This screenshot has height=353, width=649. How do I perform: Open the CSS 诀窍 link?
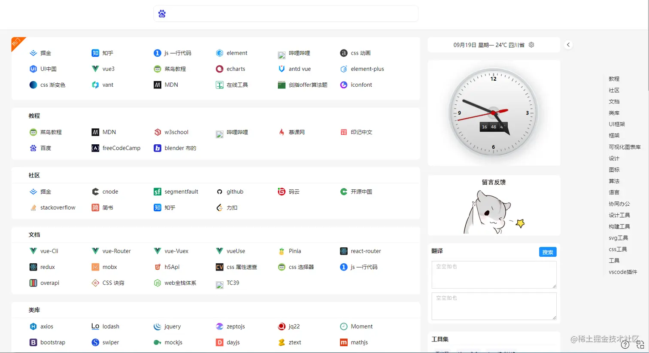(x=113, y=283)
